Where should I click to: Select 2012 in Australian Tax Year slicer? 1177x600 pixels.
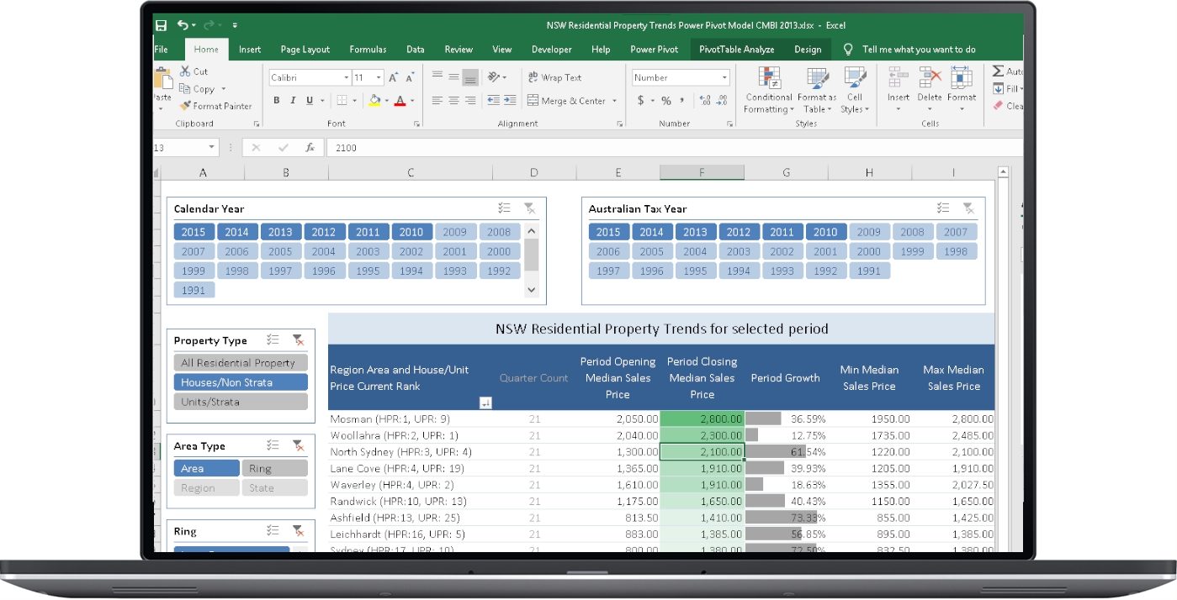pos(738,232)
